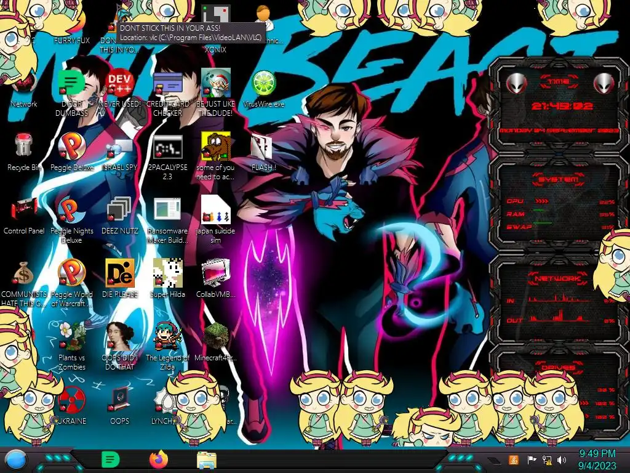Image resolution: width=630 pixels, height=473 pixels.
Task: Open Plants vs Zombies shortcut
Action: point(71,347)
